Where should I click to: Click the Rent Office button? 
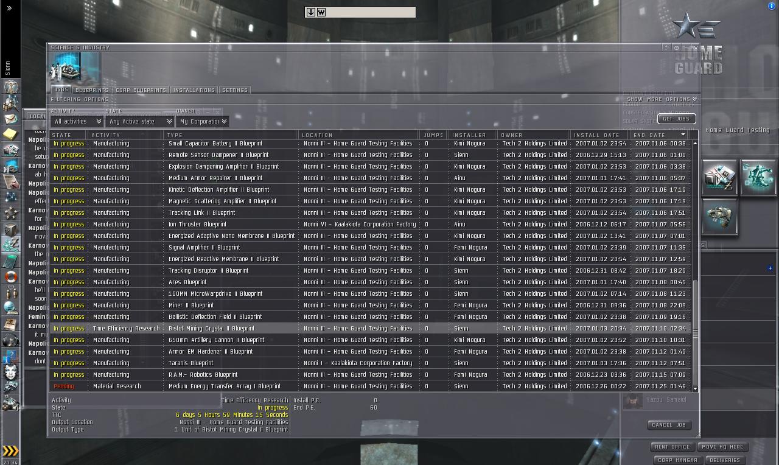tap(672, 447)
